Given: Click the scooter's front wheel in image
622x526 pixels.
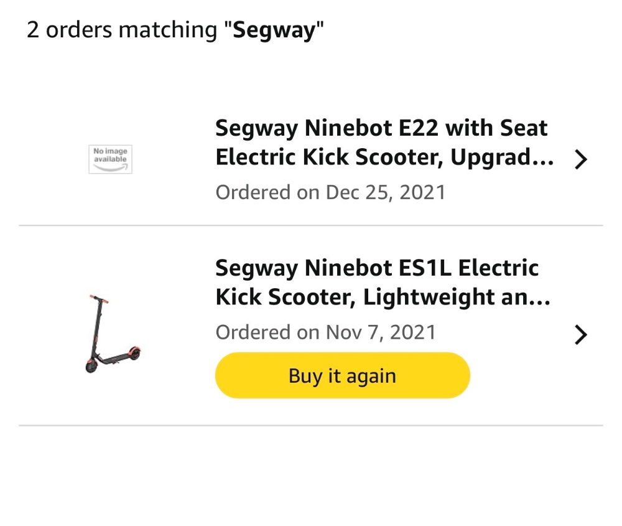Looking at the screenshot, I should coord(91,366).
